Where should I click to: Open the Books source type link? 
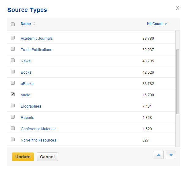pyautogui.click(x=26, y=72)
